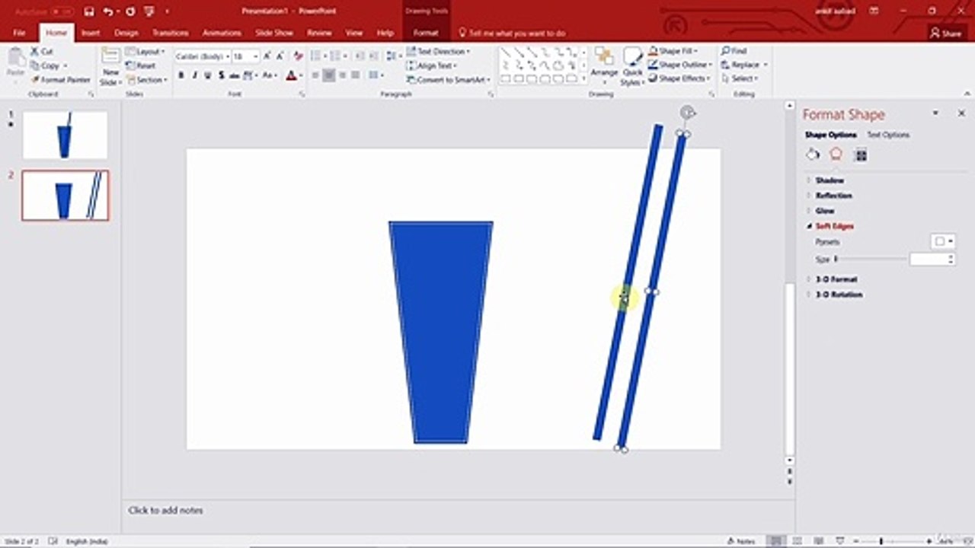The height and width of the screenshot is (548, 975).
Task: Click the Undo arrow icon
Action: click(x=108, y=11)
